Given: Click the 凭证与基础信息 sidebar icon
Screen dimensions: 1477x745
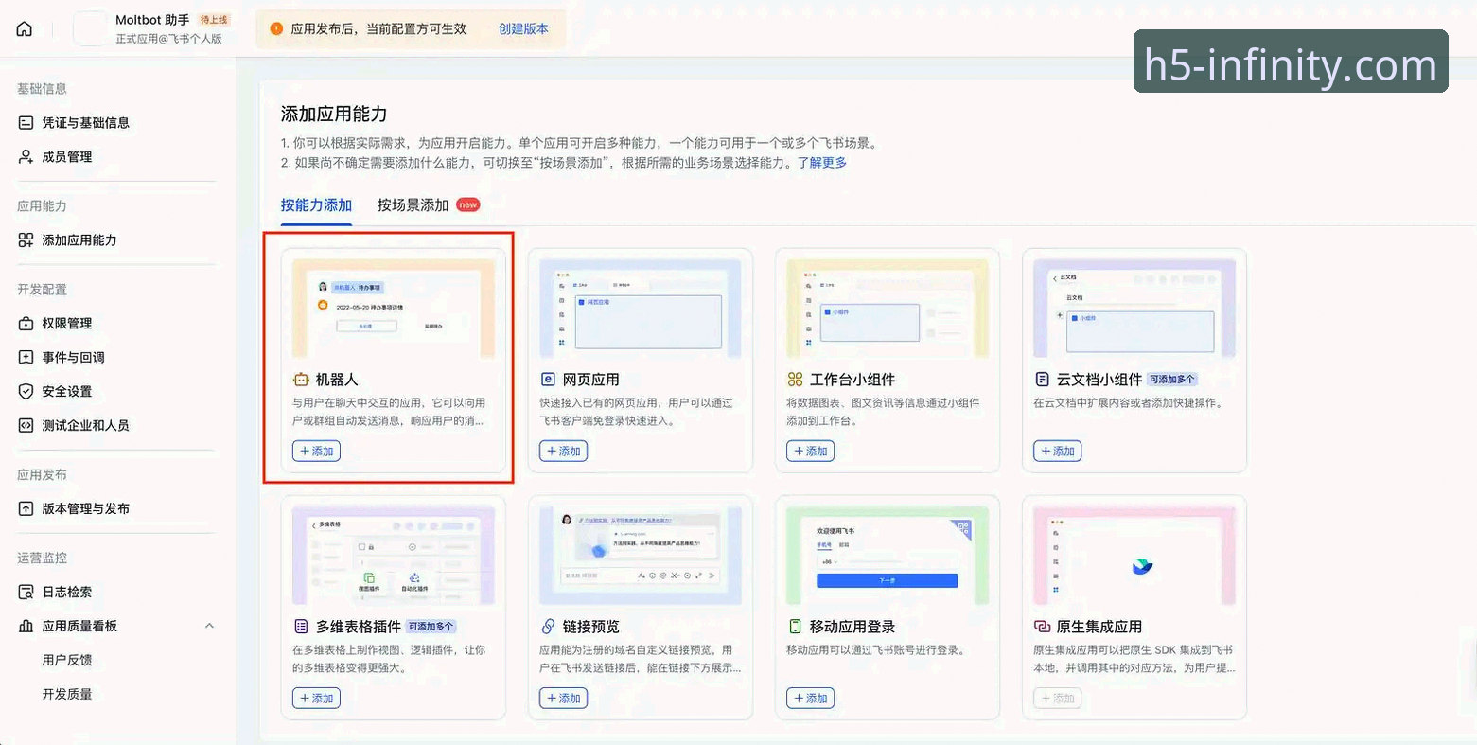Looking at the screenshot, I should tap(26, 123).
